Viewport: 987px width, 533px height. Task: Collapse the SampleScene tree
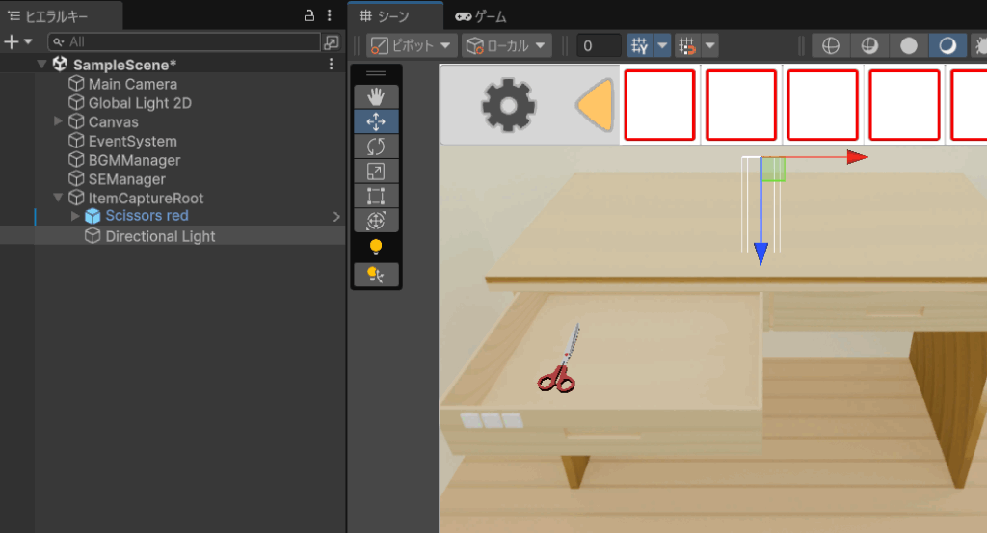click(41, 65)
